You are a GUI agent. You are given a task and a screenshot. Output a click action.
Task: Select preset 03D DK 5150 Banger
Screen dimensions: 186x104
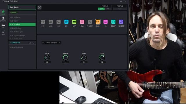click(x=22, y=36)
